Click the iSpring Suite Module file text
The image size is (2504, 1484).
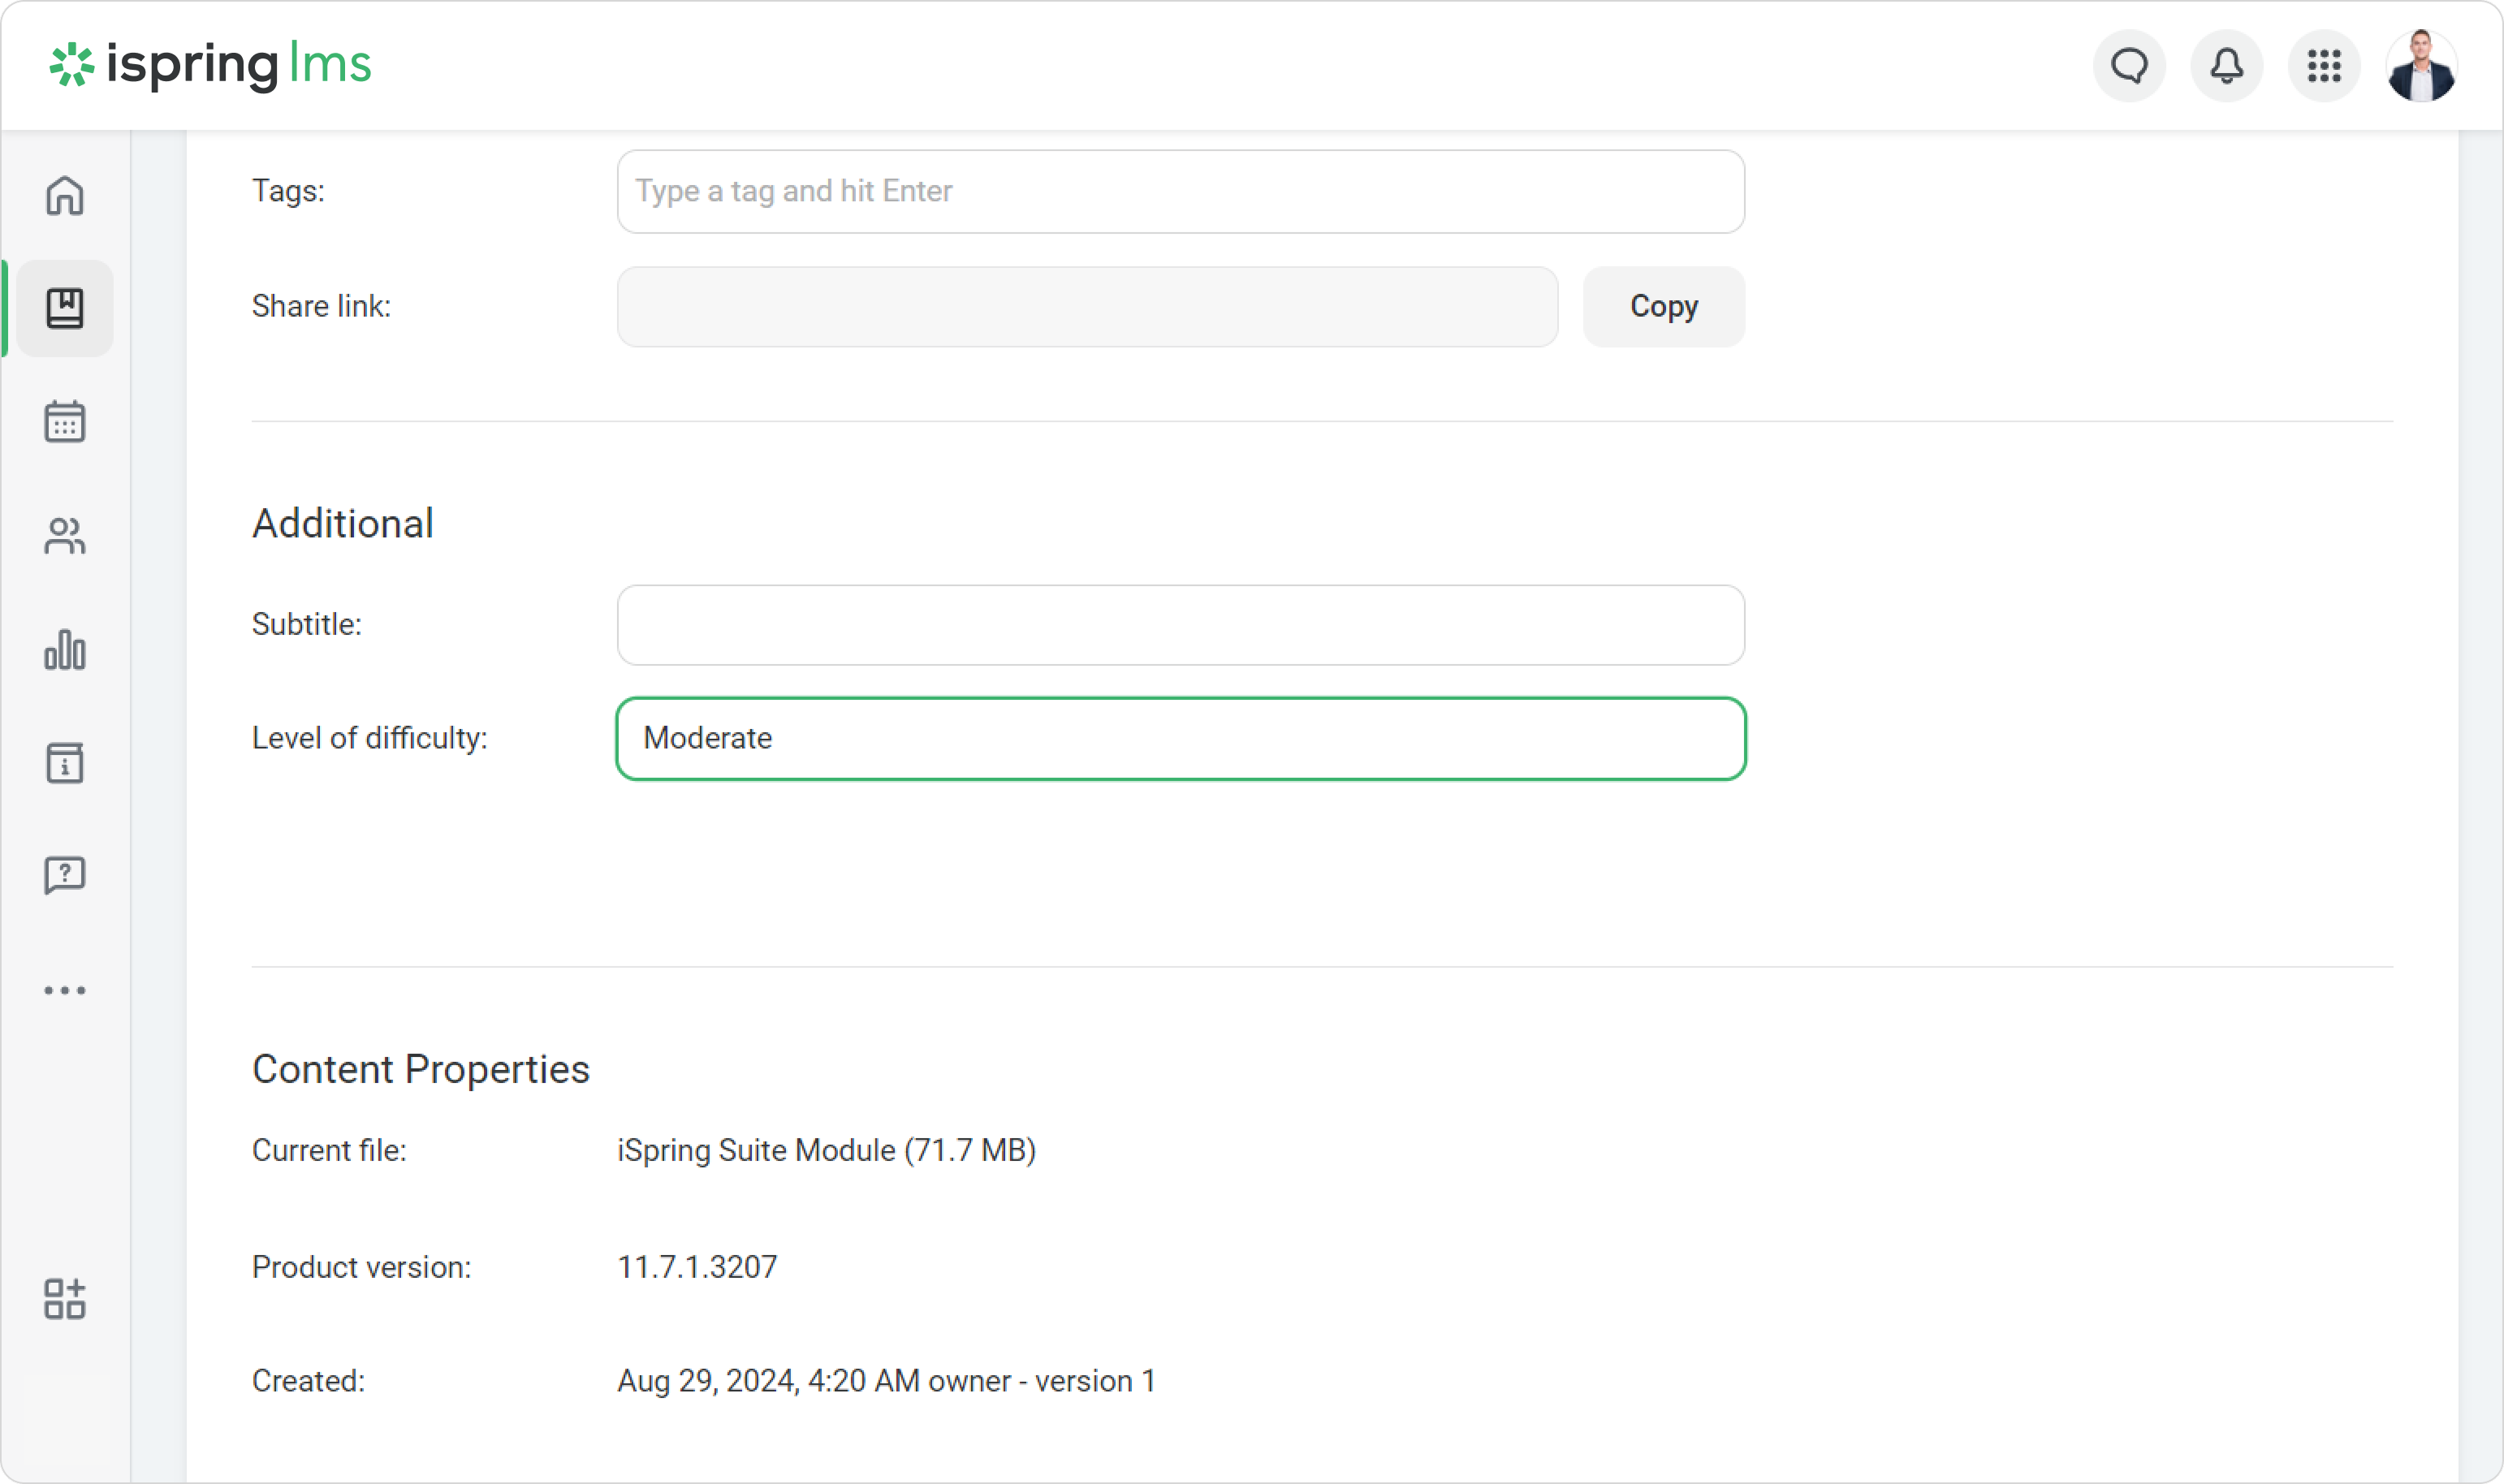[x=826, y=1150]
